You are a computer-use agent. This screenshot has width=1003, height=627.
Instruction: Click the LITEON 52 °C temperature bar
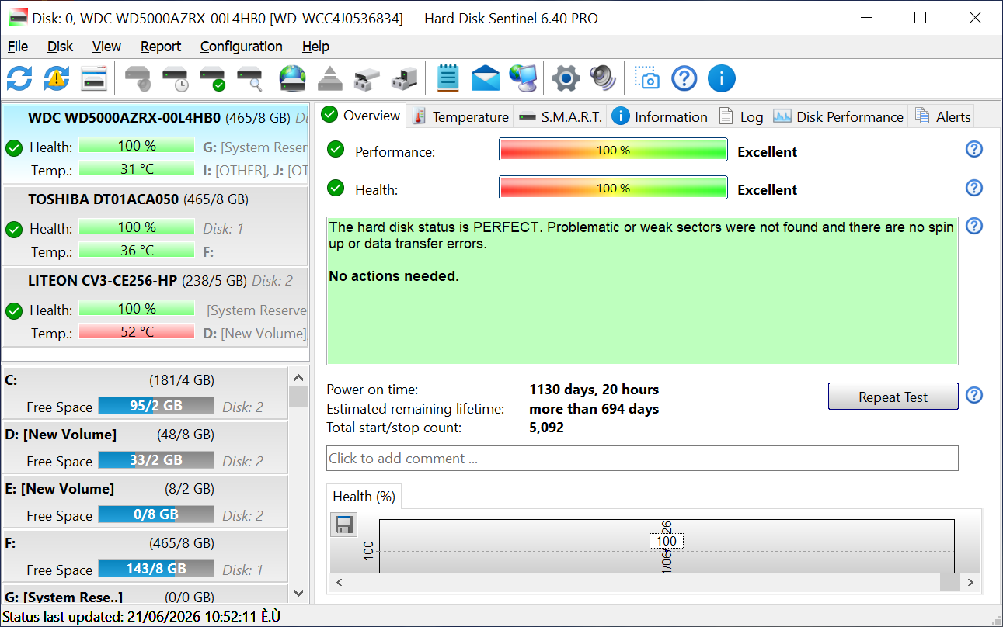(137, 332)
